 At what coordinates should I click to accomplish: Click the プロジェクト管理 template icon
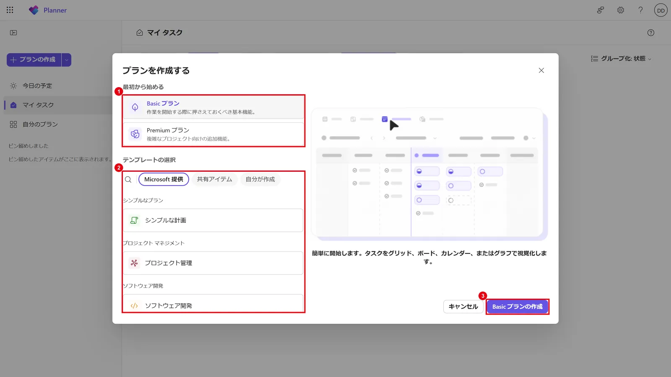(x=134, y=263)
